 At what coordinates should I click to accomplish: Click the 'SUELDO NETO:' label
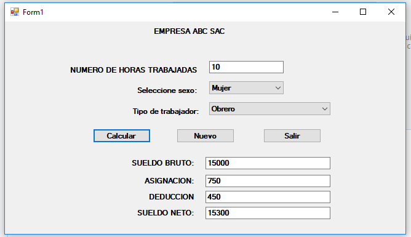click(x=166, y=213)
